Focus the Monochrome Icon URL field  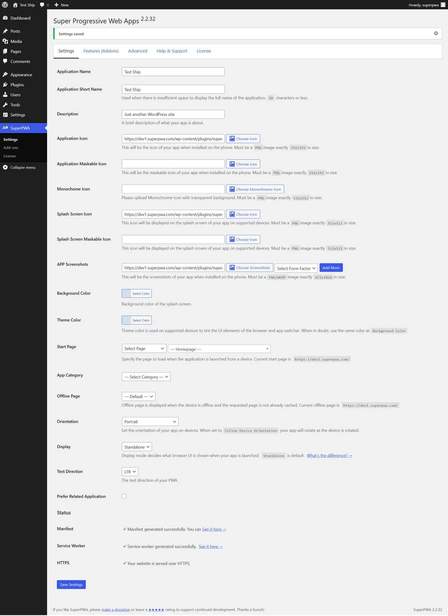point(173,189)
